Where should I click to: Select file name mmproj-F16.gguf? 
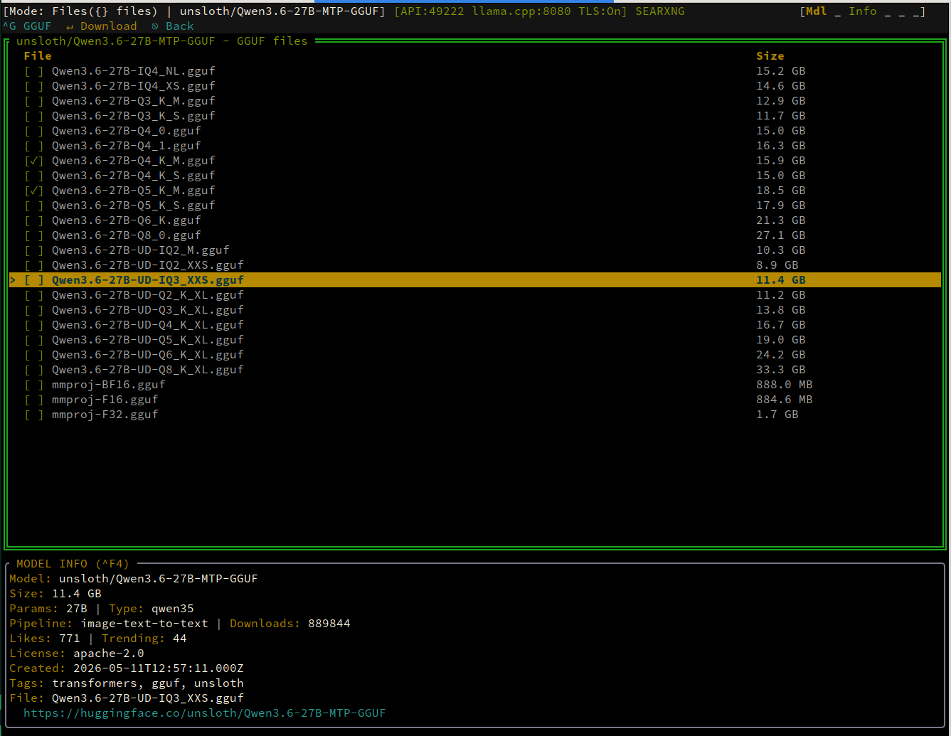[105, 400]
